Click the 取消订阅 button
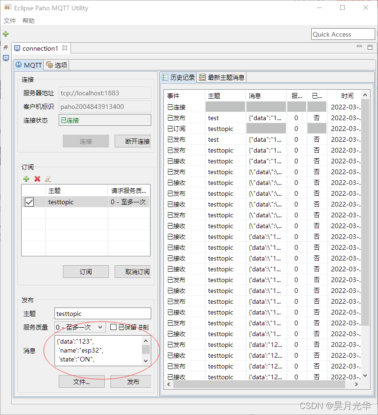Screen dimensions: 378x415 coord(133,272)
